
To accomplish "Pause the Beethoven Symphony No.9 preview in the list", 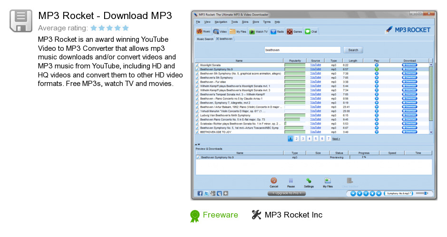I will point(377,69).
